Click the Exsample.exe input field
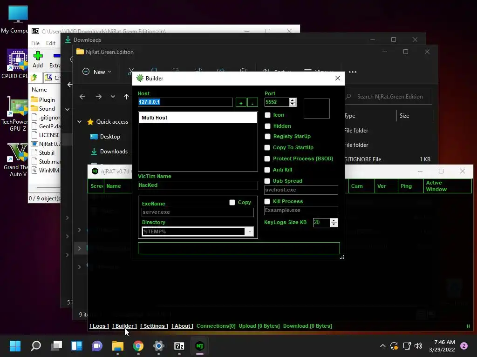477x357 pixels. coord(301,211)
